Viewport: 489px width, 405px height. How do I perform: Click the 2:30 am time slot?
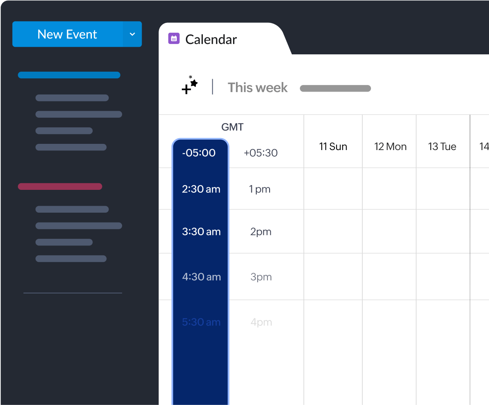pyautogui.click(x=201, y=189)
